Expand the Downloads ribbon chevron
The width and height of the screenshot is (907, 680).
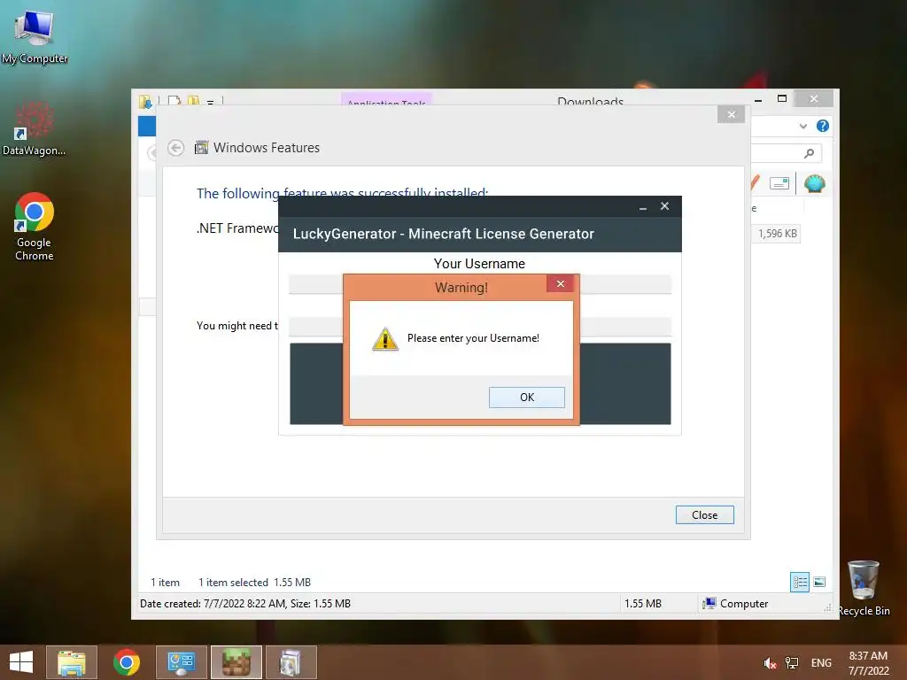(x=802, y=126)
